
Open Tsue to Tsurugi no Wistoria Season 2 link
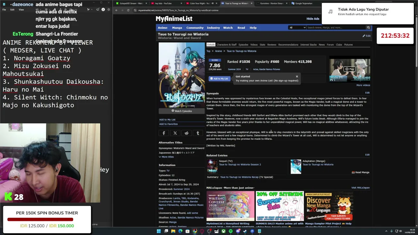240,164
